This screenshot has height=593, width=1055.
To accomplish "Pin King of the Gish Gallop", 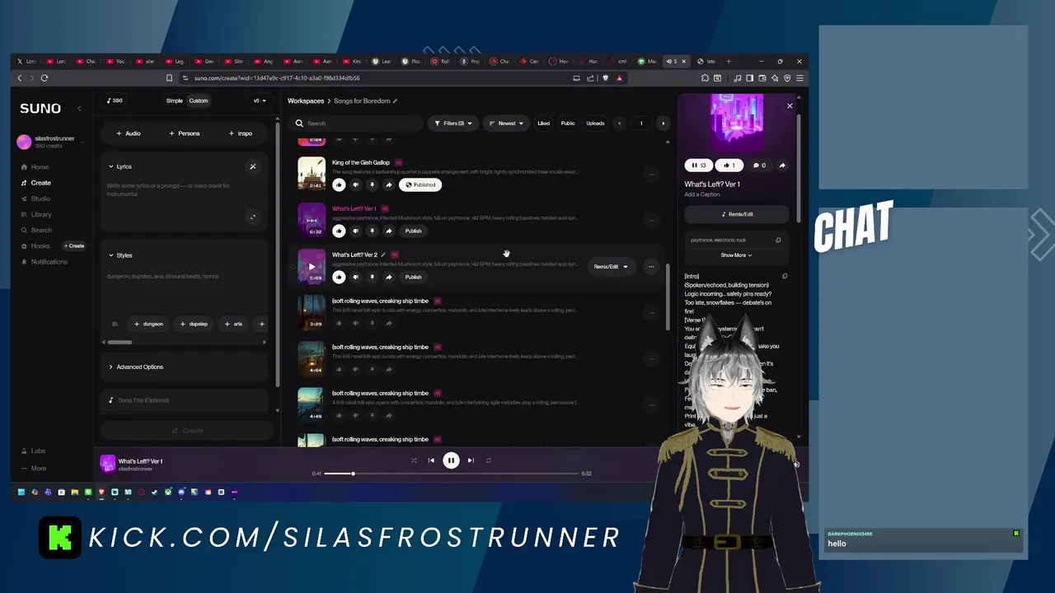I will tap(372, 184).
